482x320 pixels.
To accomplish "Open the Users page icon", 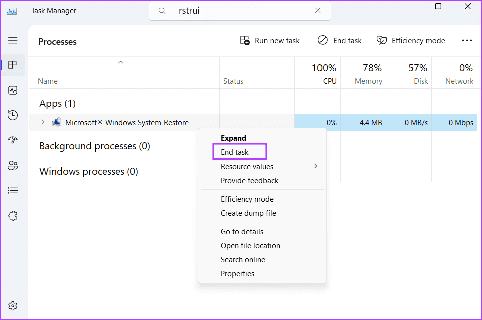I will click(x=13, y=166).
